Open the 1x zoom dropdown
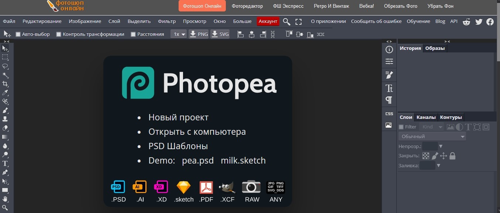The width and height of the screenshot is (500, 213). pos(179,34)
